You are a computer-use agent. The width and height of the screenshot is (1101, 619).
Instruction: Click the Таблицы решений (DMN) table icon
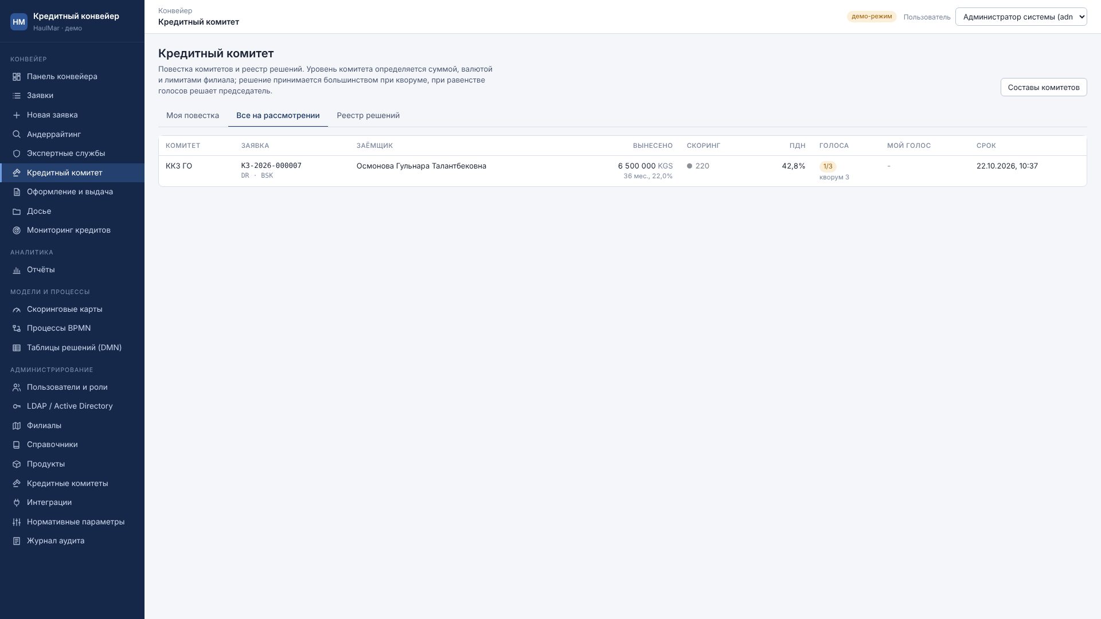click(17, 348)
